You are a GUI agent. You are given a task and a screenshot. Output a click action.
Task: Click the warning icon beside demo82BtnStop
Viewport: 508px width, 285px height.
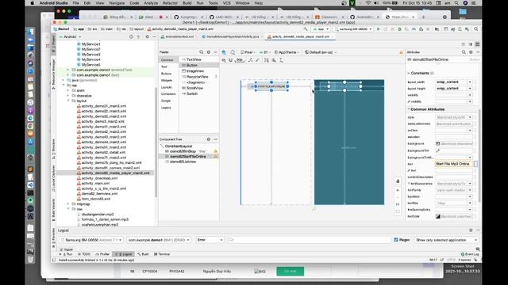(215, 151)
